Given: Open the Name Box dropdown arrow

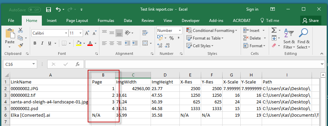Looking at the screenshot, I should coord(33,64).
